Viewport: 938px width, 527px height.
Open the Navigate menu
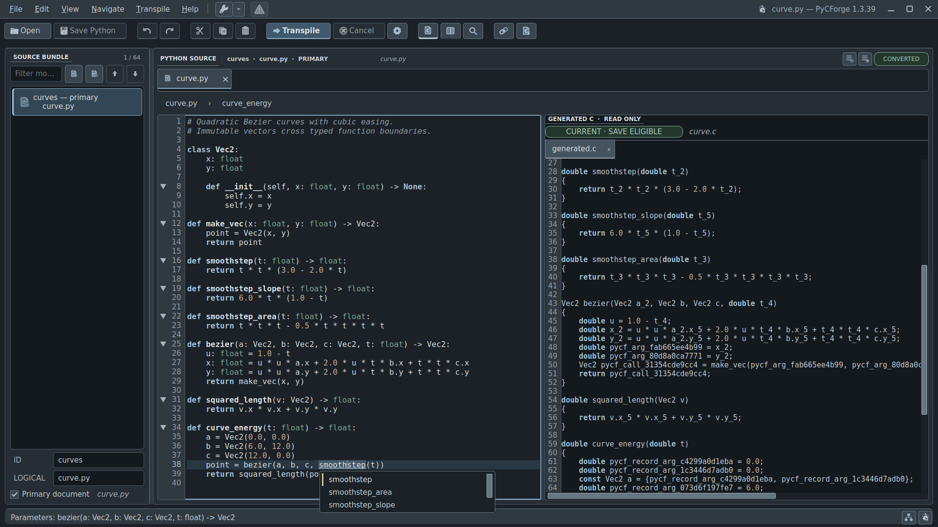tap(107, 9)
